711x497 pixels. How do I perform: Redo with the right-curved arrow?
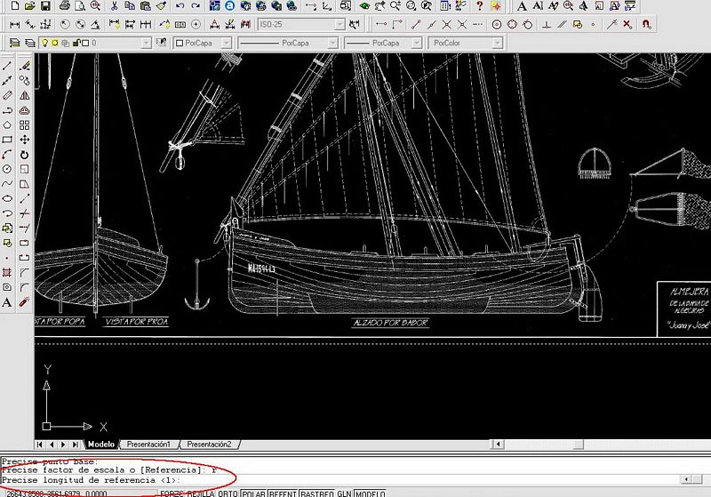[196, 6]
